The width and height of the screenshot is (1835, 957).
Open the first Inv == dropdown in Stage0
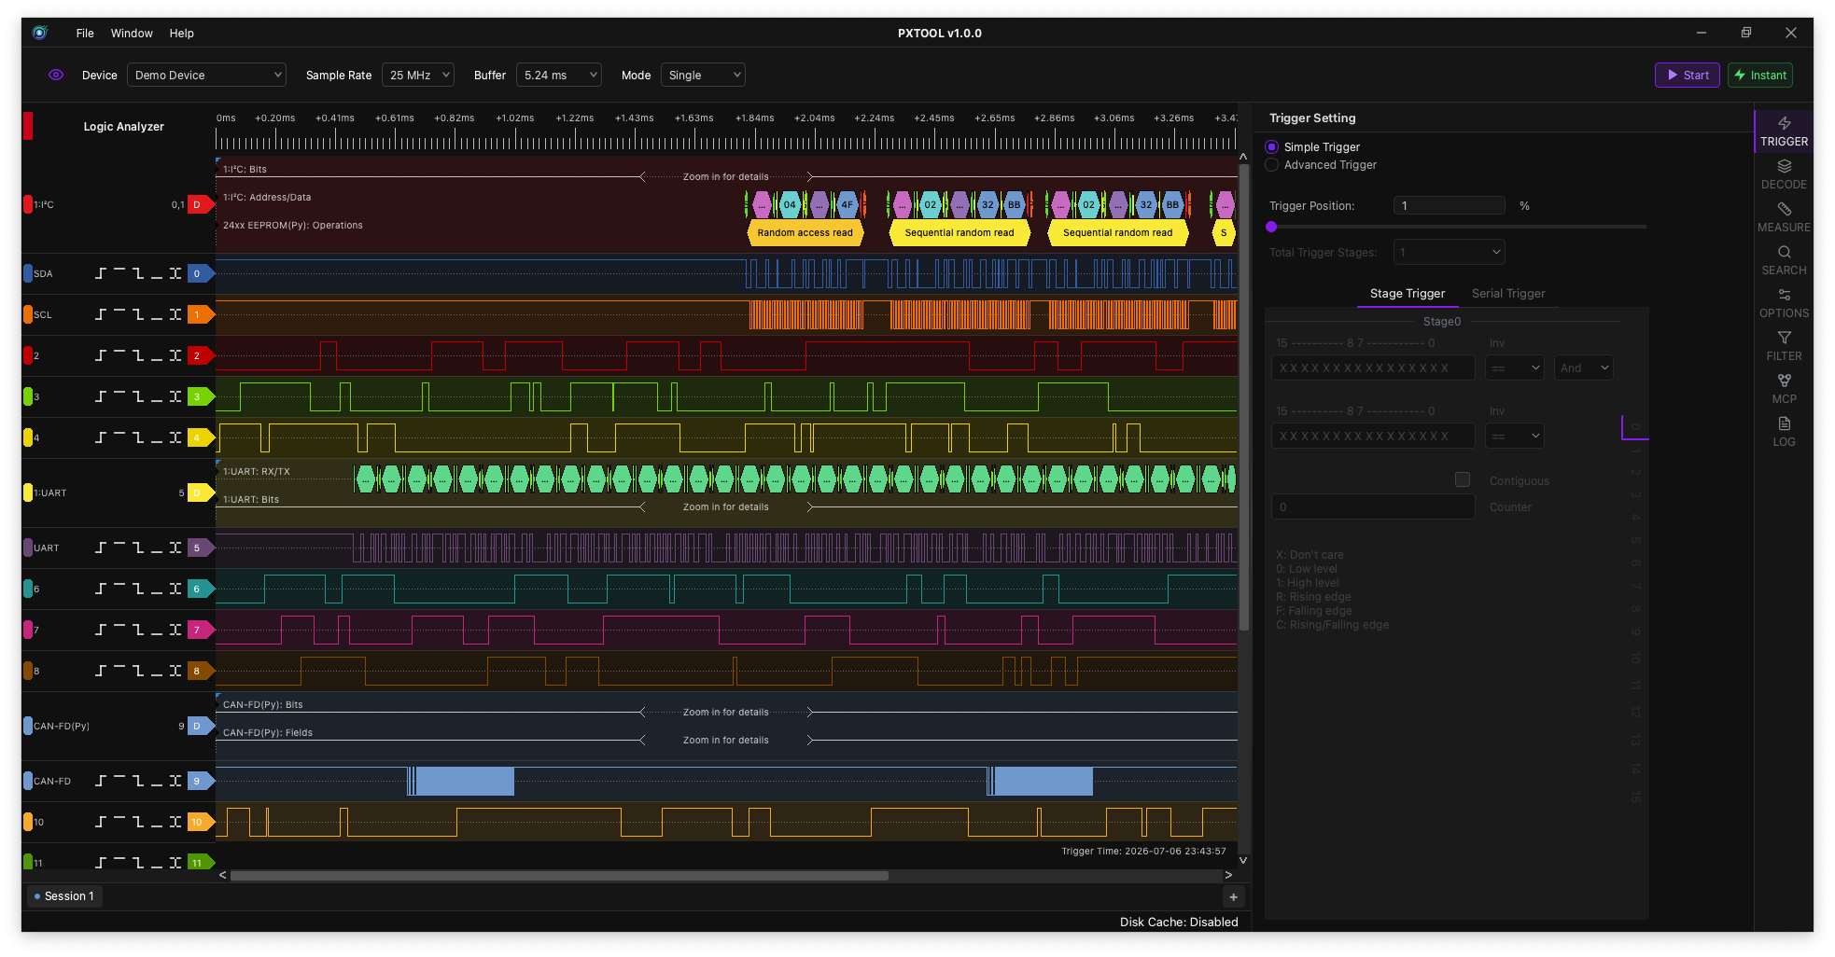(1514, 368)
